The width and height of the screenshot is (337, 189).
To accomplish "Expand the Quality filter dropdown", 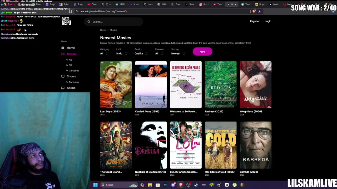I will (142, 54).
